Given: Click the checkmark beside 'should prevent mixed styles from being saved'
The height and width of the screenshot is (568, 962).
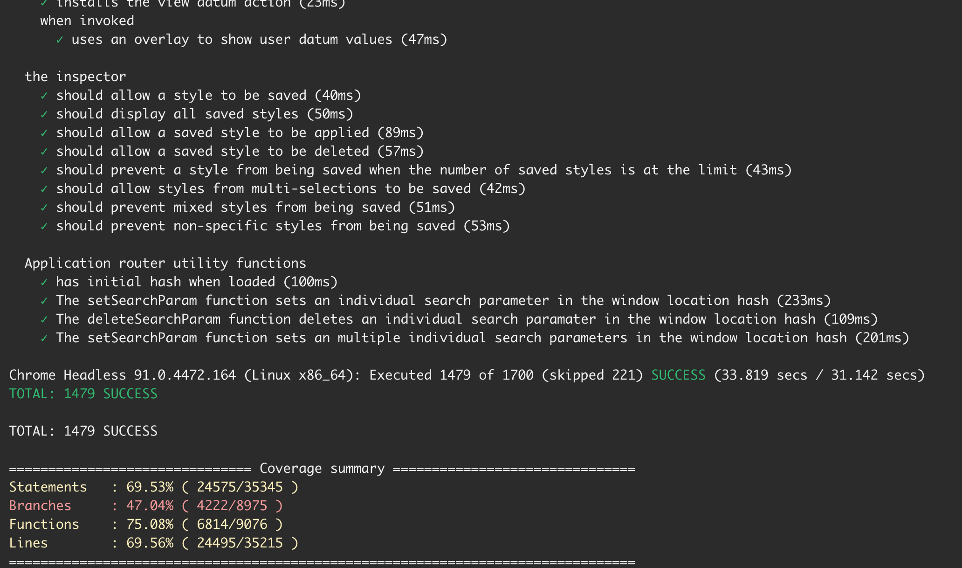Looking at the screenshot, I should pos(45,207).
